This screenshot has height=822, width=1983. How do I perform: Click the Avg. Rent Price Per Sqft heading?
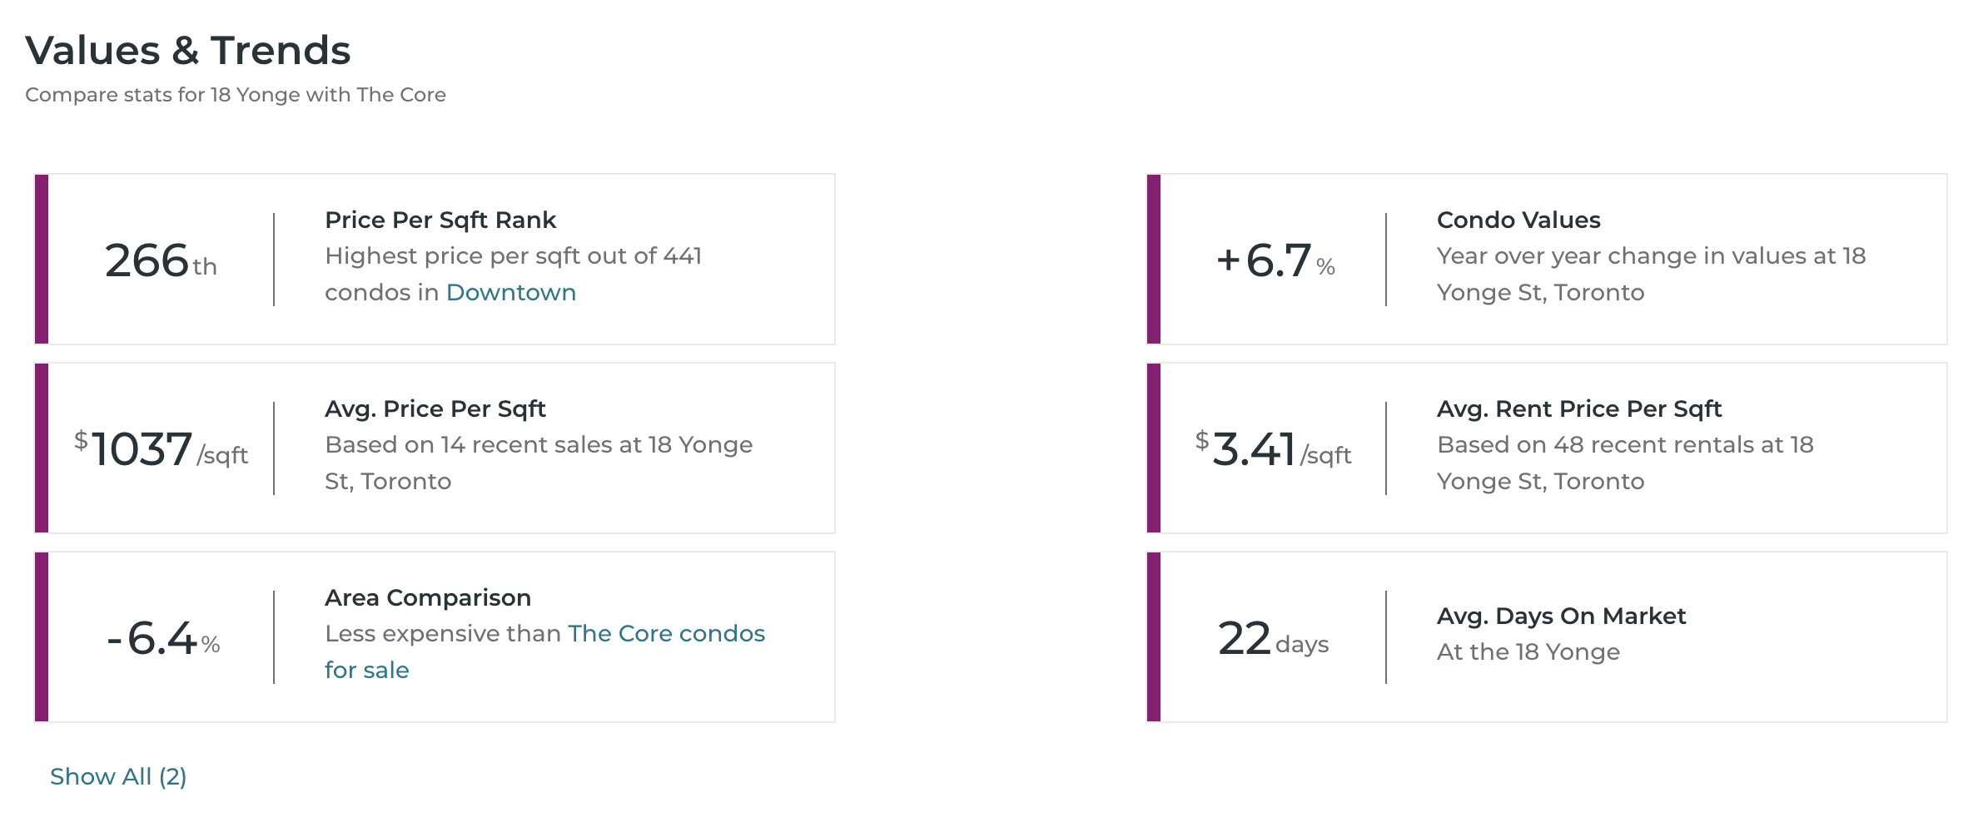pos(1578,409)
